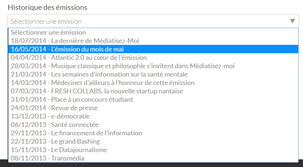
Task: Select '06/12/2013 - Santé connectée'
Action: (55, 125)
